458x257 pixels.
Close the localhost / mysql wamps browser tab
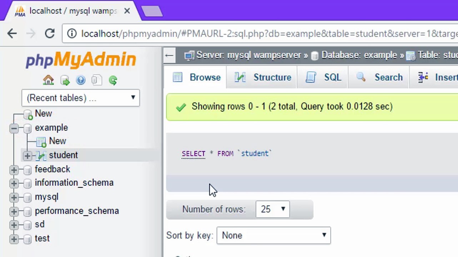pyautogui.click(x=127, y=11)
